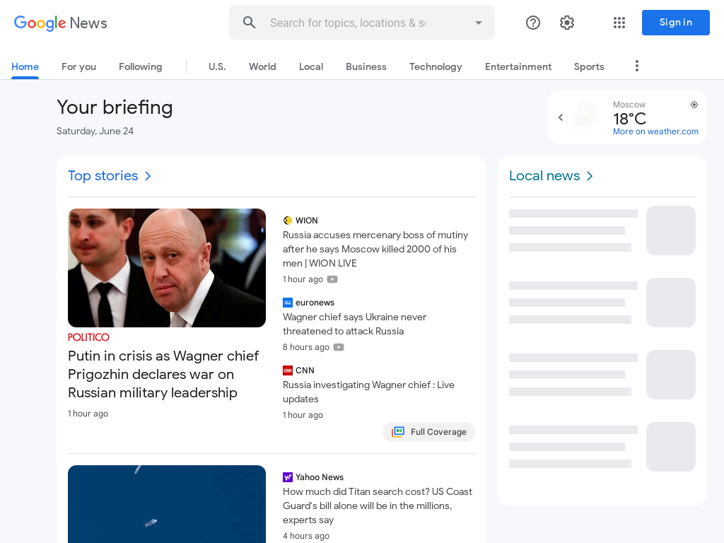Open the World section
The image size is (724, 543).
(x=262, y=66)
